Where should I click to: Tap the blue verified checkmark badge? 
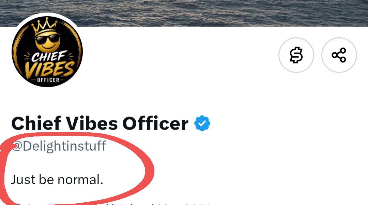(x=202, y=123)
